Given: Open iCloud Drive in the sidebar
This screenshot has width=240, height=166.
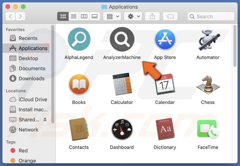Looking at the screenshot, I should 26,99.
